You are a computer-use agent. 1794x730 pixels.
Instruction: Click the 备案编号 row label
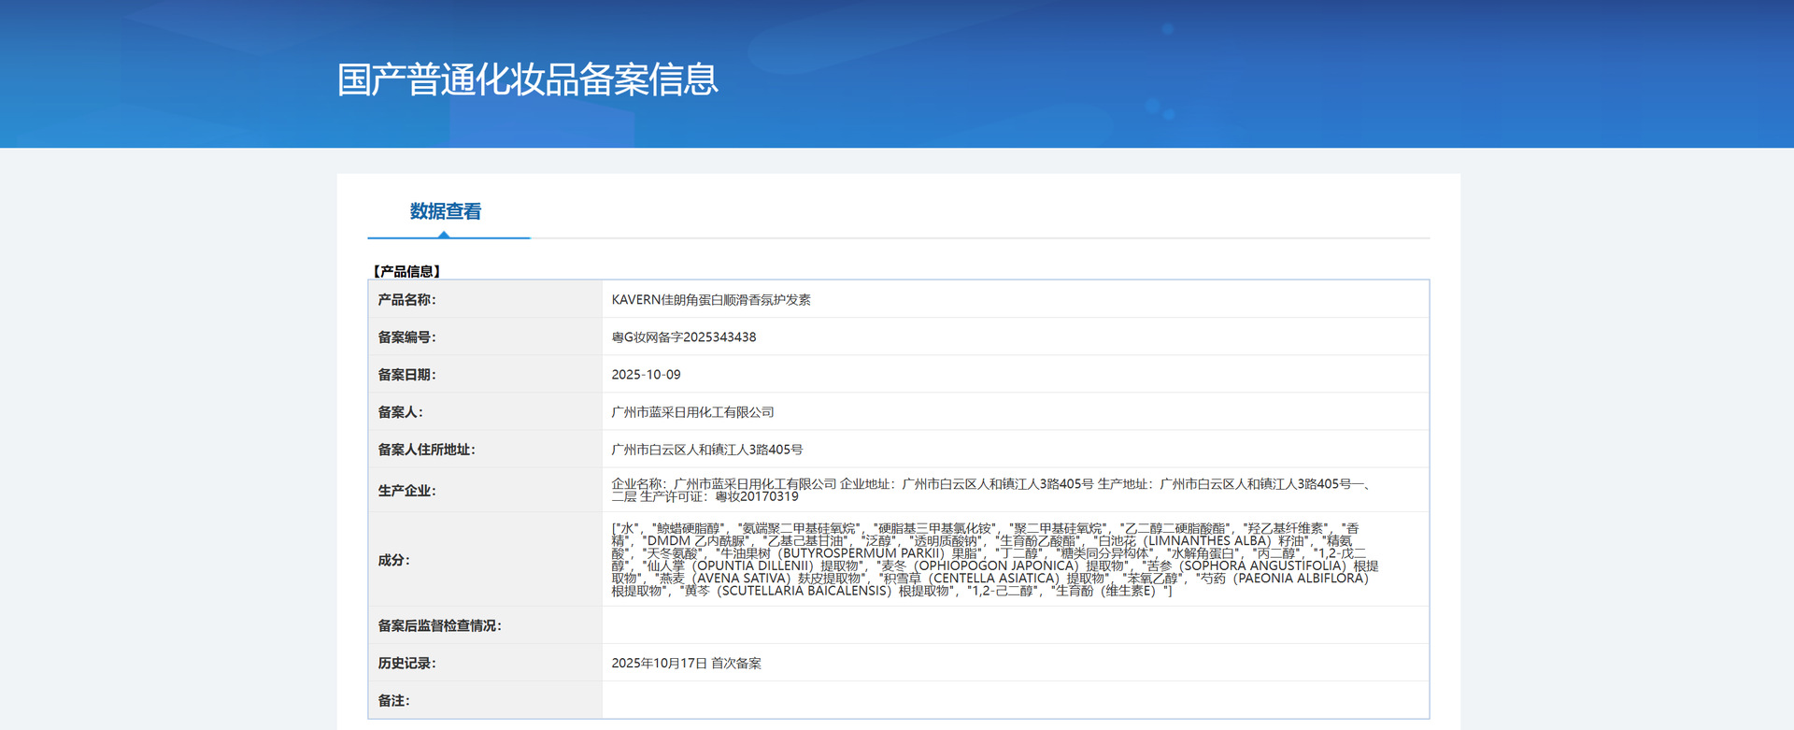406,337
